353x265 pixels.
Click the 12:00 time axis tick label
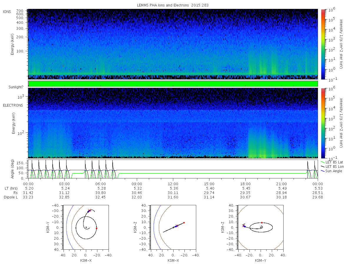173,184
